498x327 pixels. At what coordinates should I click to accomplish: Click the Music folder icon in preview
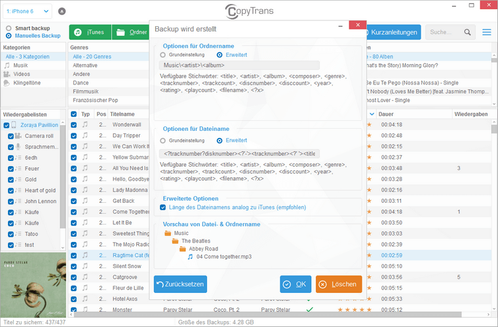(x=168, y=233)
